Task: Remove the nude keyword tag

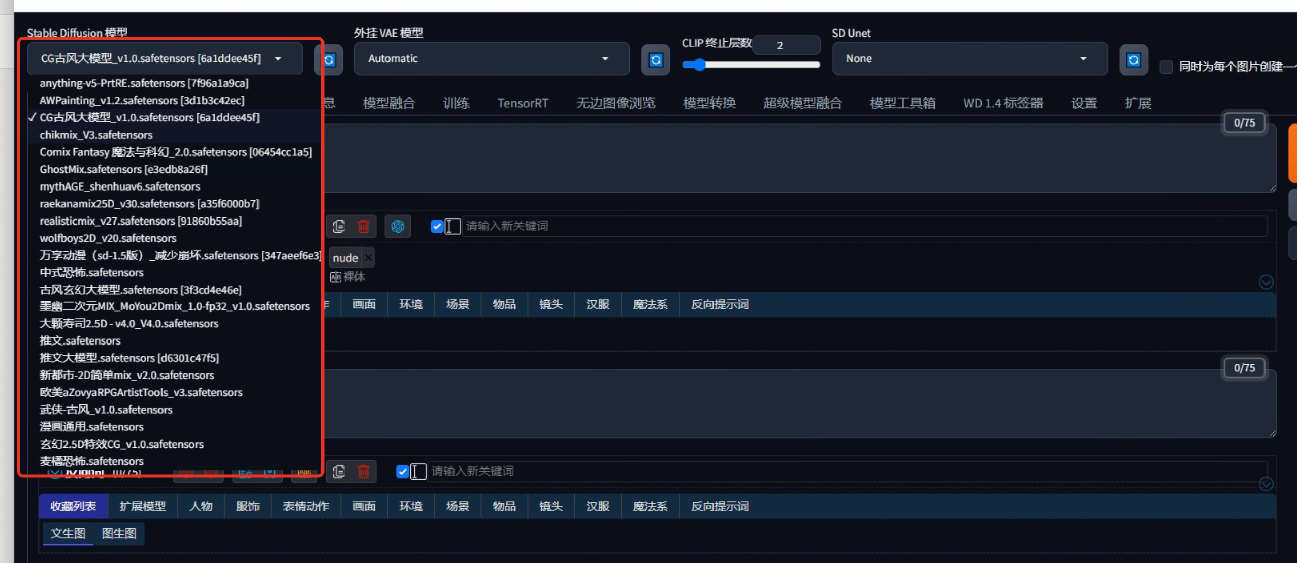Action: pyautogui.click(x=369, y=258)
